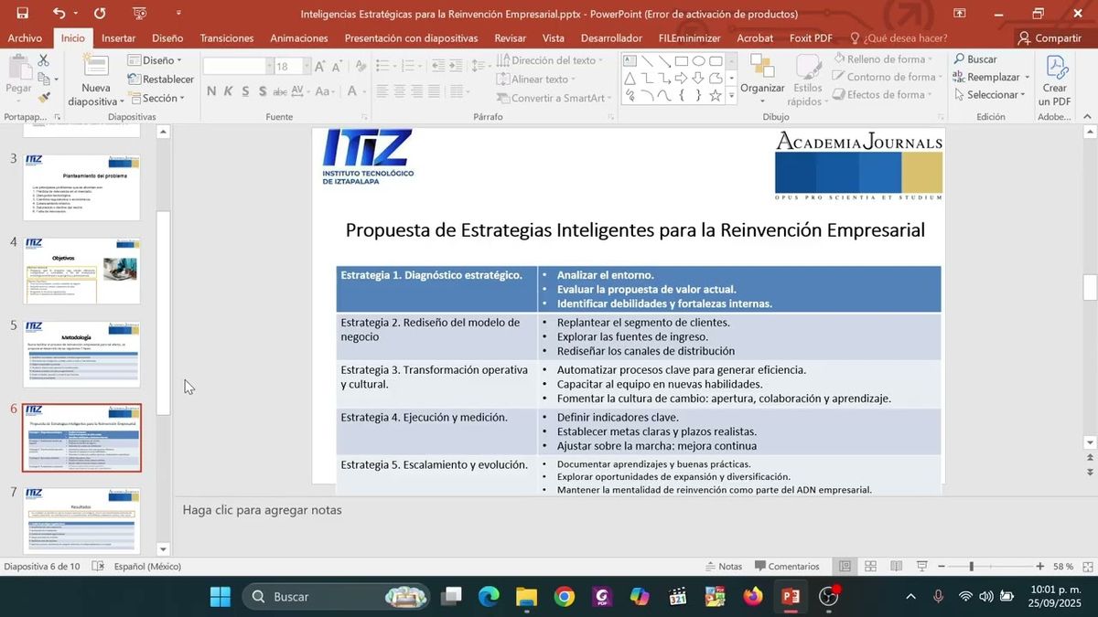Toggle the Notas pane
Screen dimensions: 1098x617
click(x=723, y=567)
